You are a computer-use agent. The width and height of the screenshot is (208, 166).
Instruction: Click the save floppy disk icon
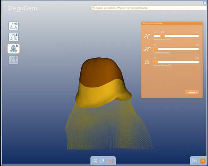[x=95, y=161]
